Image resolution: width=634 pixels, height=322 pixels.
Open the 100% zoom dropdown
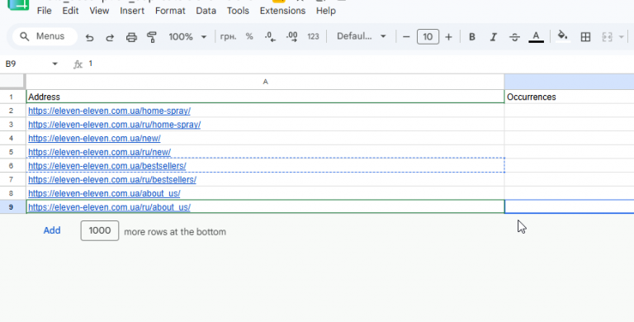click(187, 37)
